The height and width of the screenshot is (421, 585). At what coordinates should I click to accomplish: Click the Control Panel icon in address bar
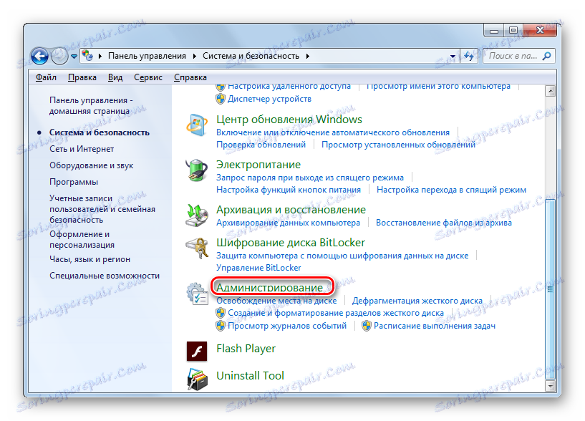pos(87,56)
